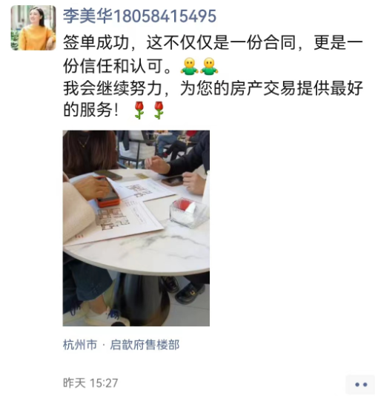This screenshot has height=396, width=375.
Task: Click 杭州市 in the location tag
Action: 80,345
